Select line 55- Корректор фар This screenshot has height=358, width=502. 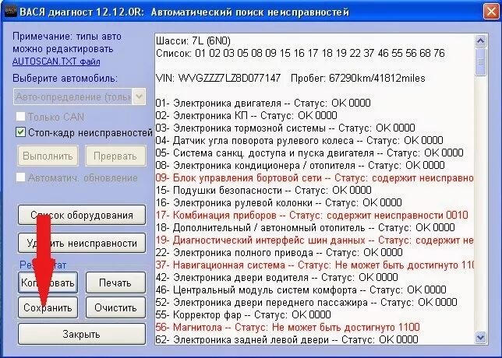coord(243,315)
